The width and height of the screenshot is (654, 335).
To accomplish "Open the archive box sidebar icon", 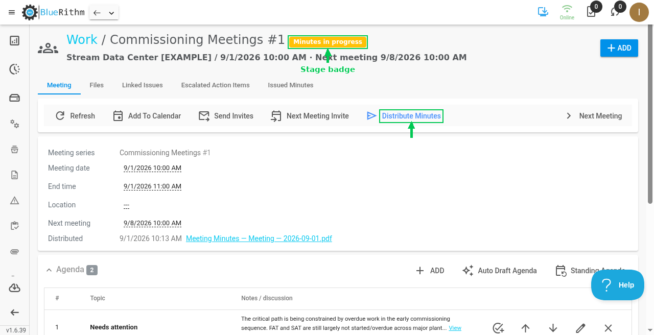I will pyautogui.click(x=15, y=150).
